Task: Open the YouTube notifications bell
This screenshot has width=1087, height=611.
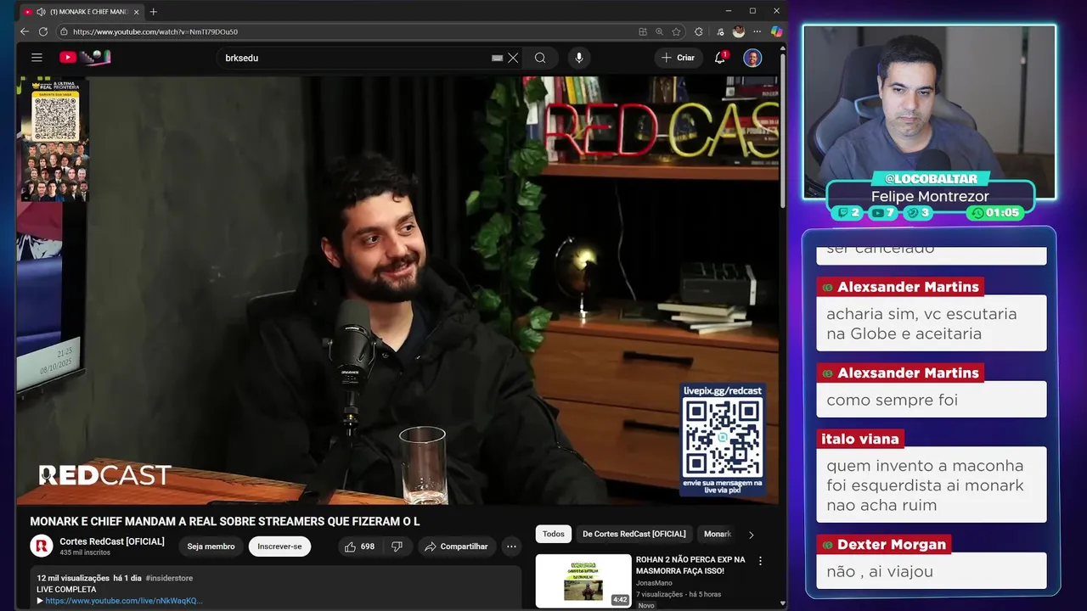Action: (x=719, y=58)
